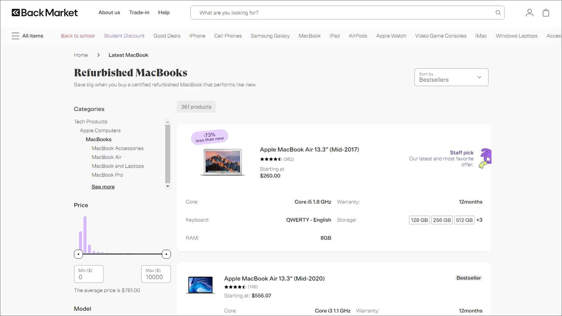Open the shopping bag icon
The image size is (562, 316).
click(x=546, y=13)
